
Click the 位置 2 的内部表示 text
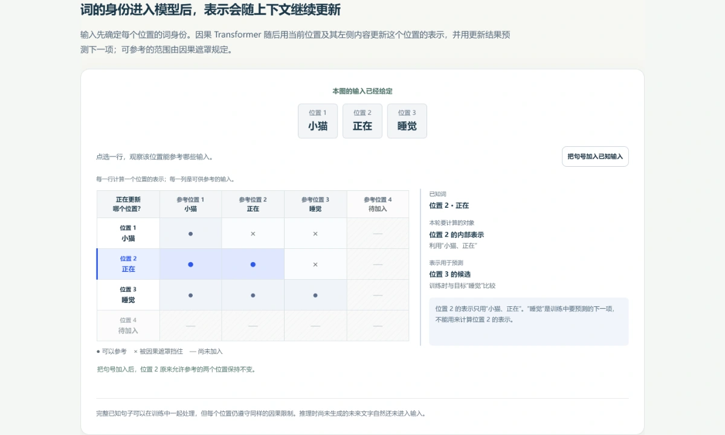(456, 234)
